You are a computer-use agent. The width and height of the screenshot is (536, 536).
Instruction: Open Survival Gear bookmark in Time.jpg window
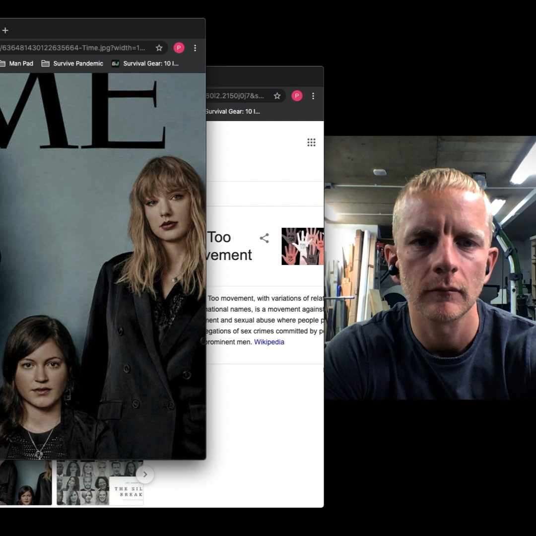145,64
